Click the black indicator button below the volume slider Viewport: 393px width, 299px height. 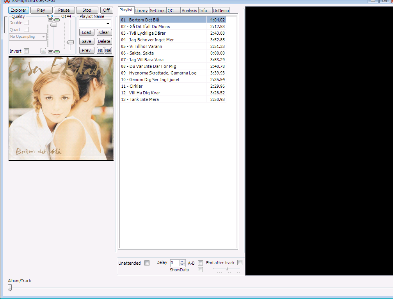pyautogui.click(x=51, y=51)
